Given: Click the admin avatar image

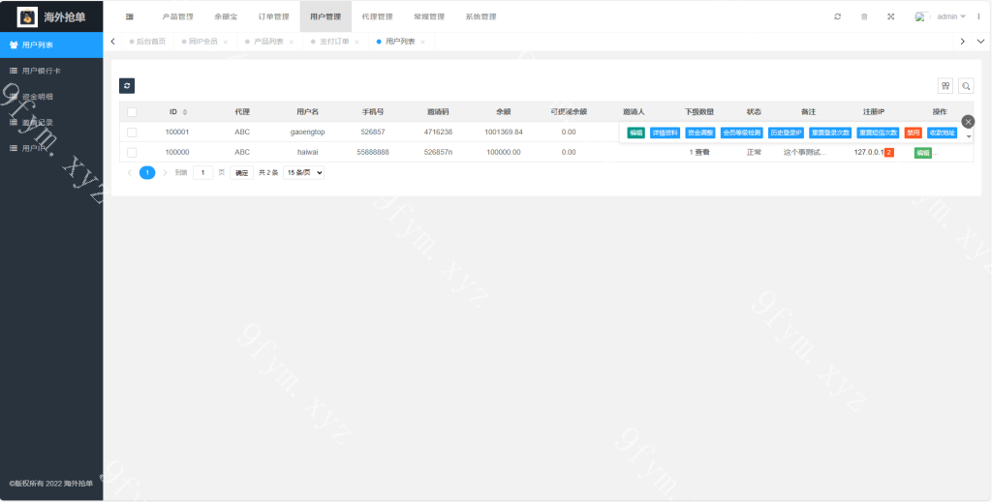Looking at the screenshot, I should coord(922,17).
